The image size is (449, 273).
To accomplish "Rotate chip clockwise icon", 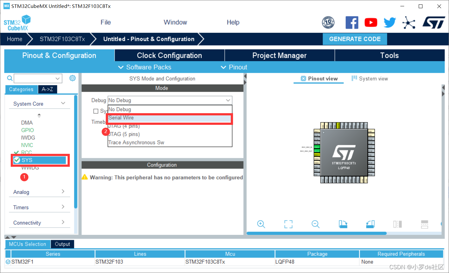I will pos(343,224).
